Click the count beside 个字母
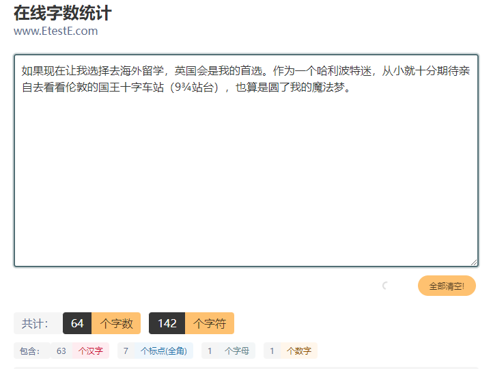Image resolution: width=491 pixels, height=369 pixels. pos(210,351)
